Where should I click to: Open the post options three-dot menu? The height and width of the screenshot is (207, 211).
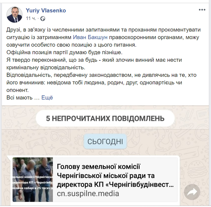click(202, 10)
